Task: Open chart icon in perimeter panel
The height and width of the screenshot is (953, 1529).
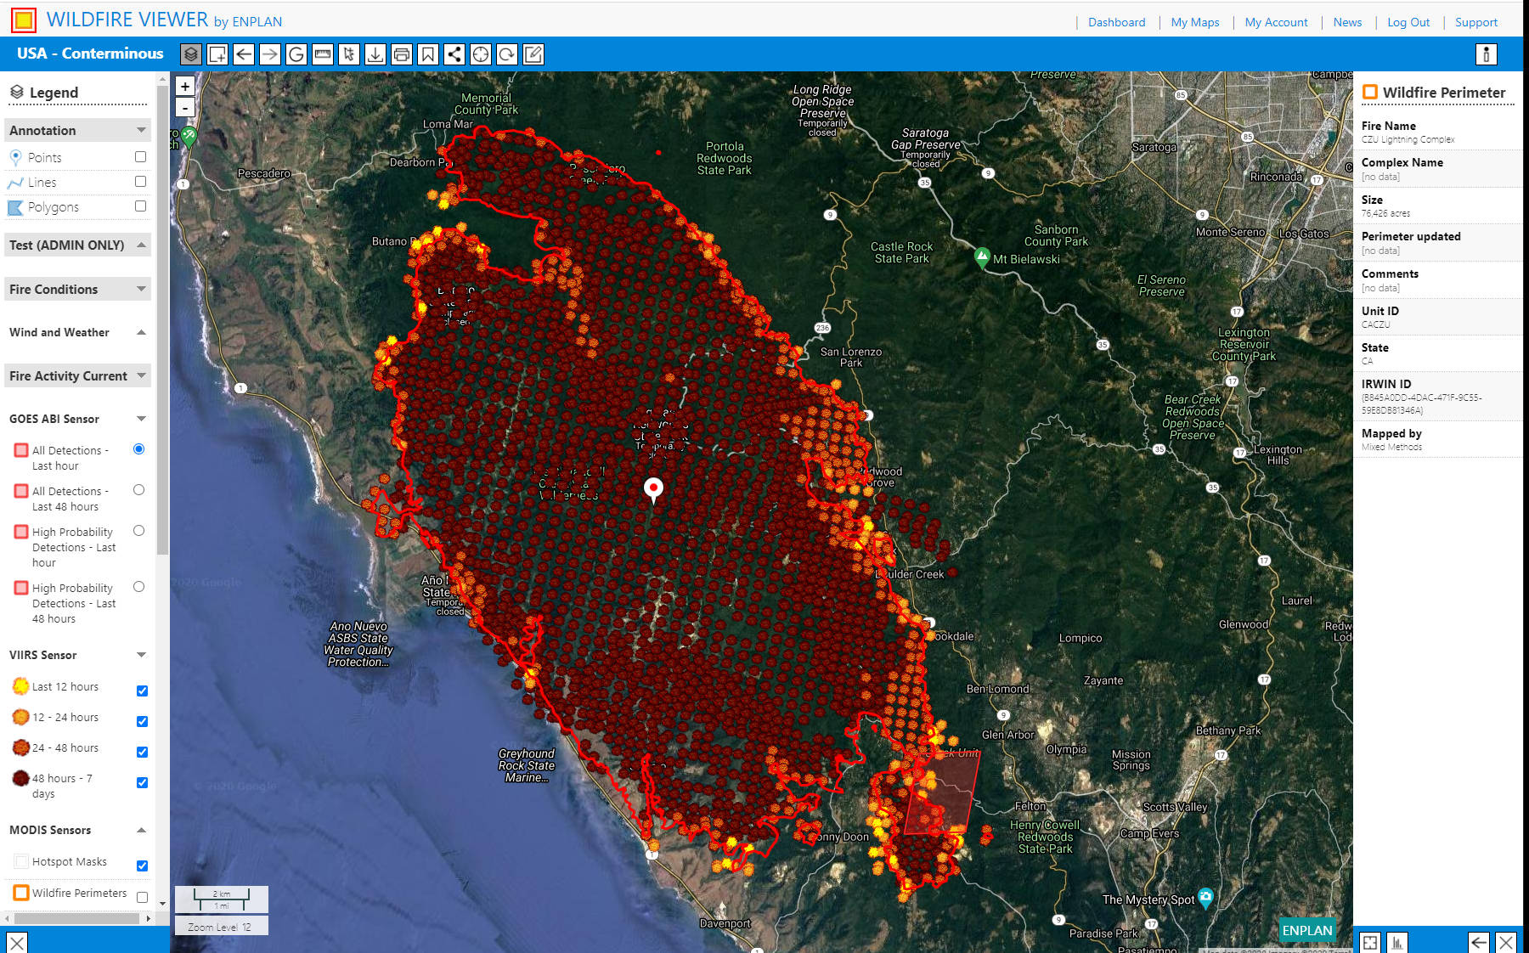Action: coord(1397,942)
